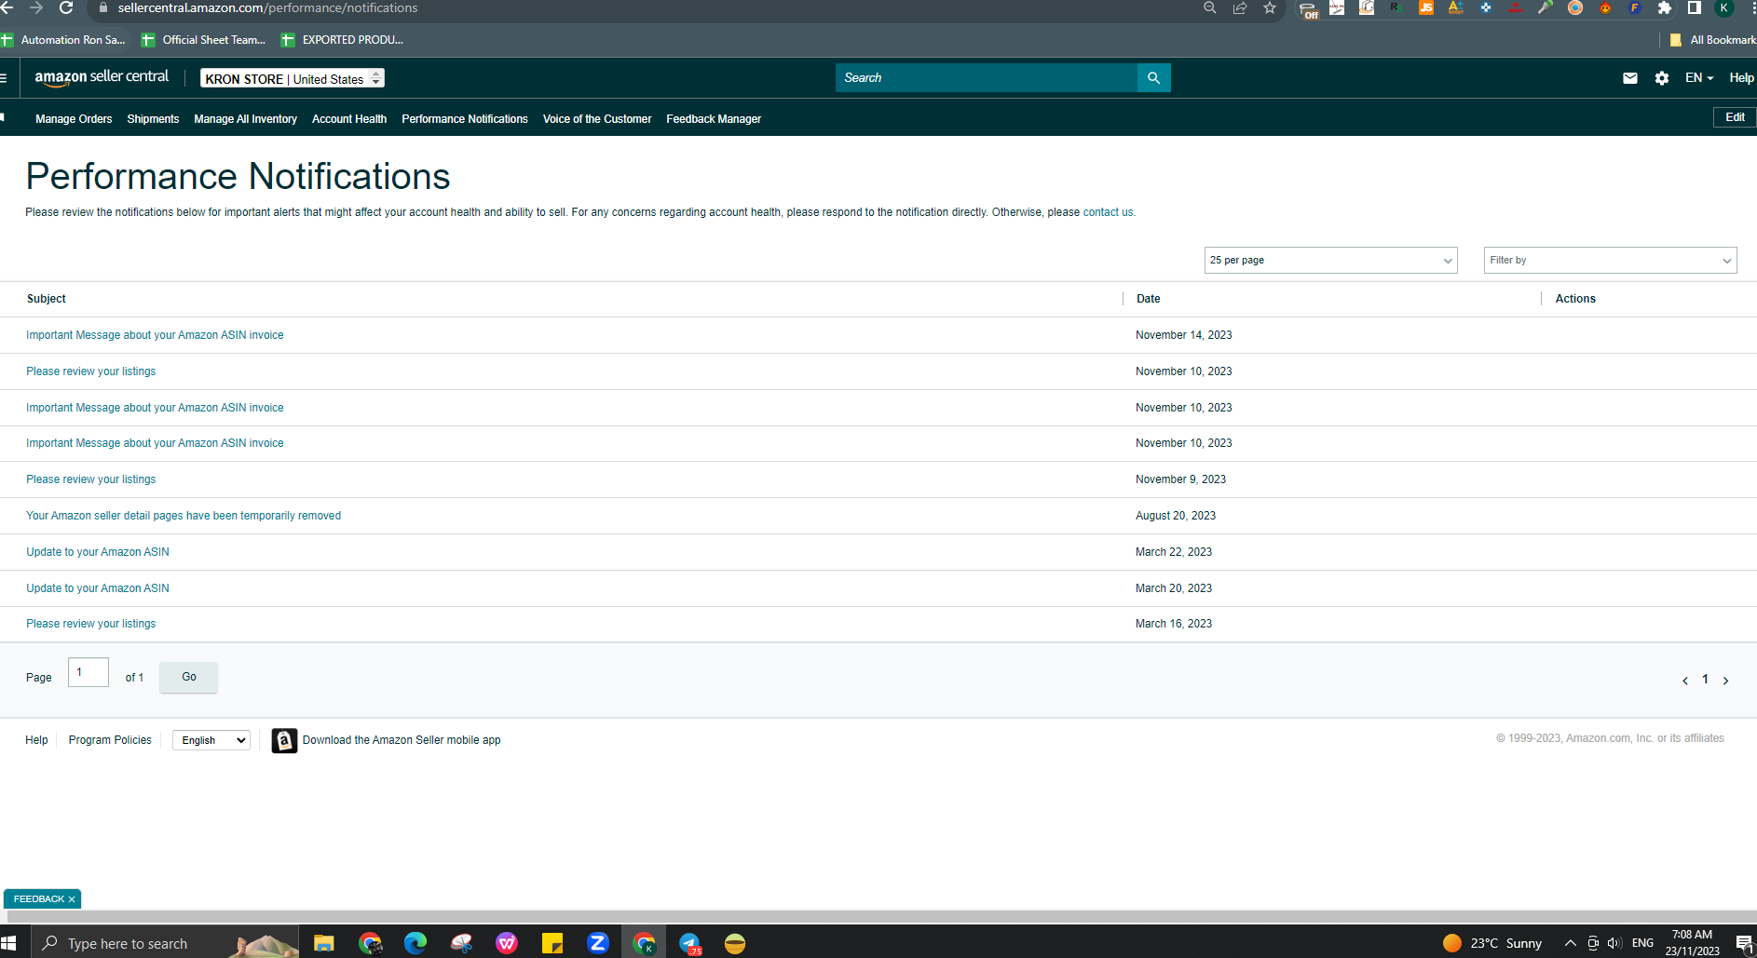
Task: Open March 16 Please review your listings
Action: coord(91,624)
